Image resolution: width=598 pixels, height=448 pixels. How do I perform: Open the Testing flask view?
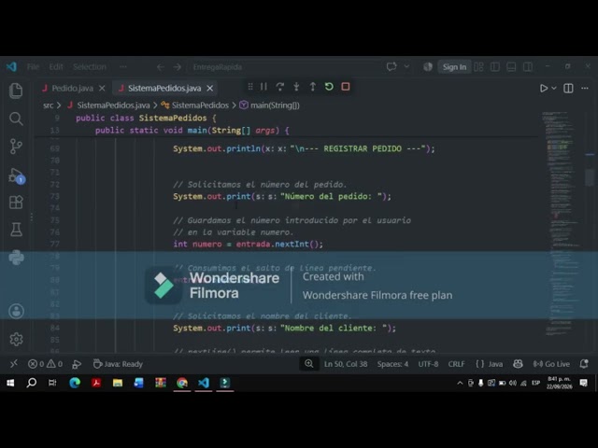[x=16, y=230]
